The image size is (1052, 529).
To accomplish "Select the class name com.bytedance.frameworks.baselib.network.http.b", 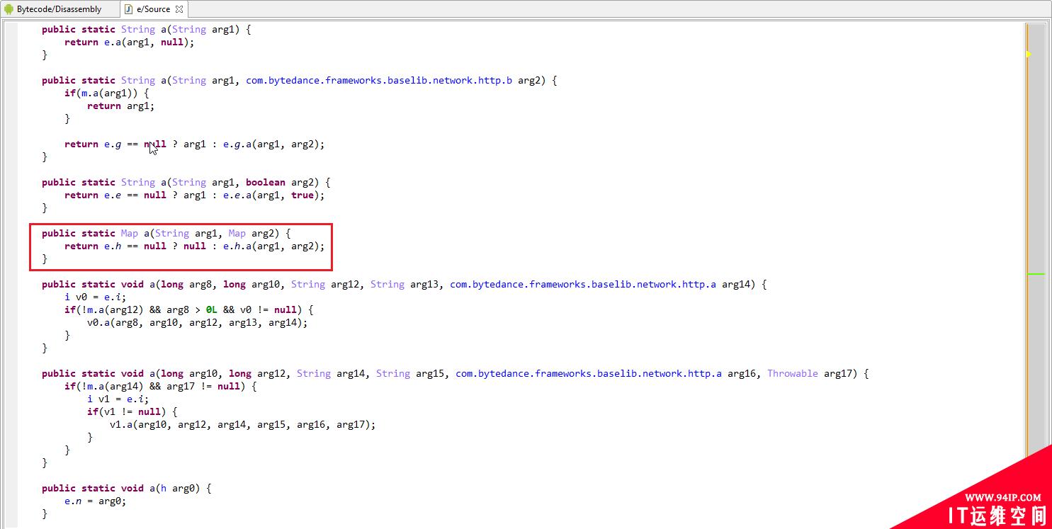I will pyautogui.click(x=379, y=80).
